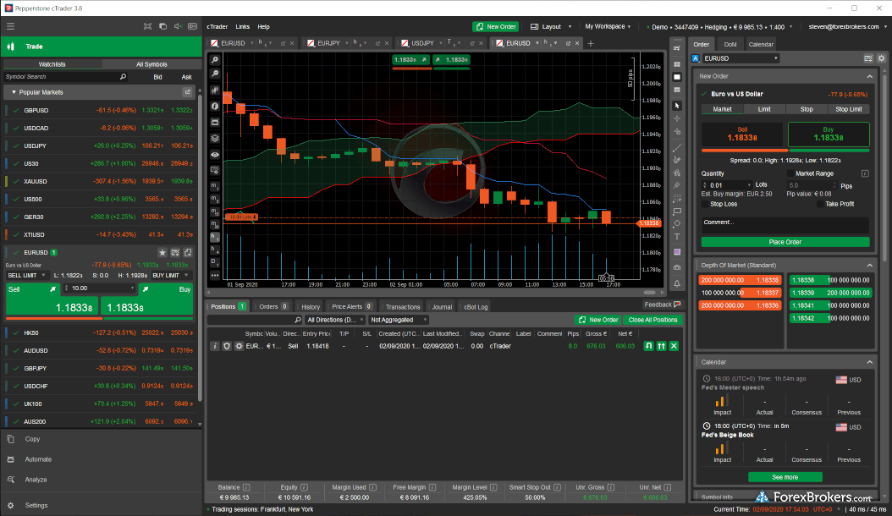This screenshot has height=516, width=892.
Task: Collapse the Calendar section
Action: coord(870,362)
